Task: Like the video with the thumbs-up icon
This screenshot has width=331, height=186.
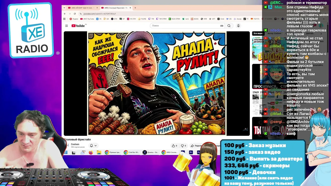Action: coord(175,146)
